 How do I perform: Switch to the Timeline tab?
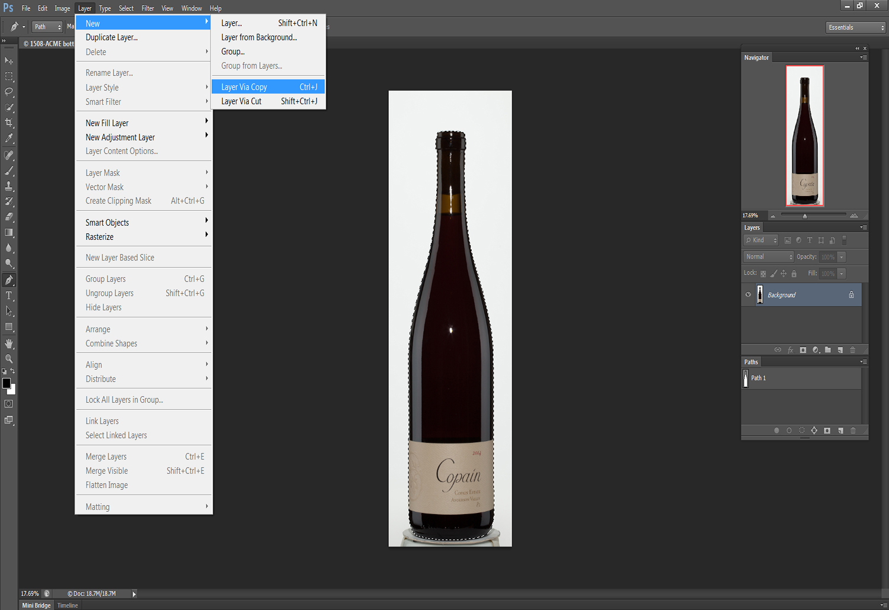(68, 605)
